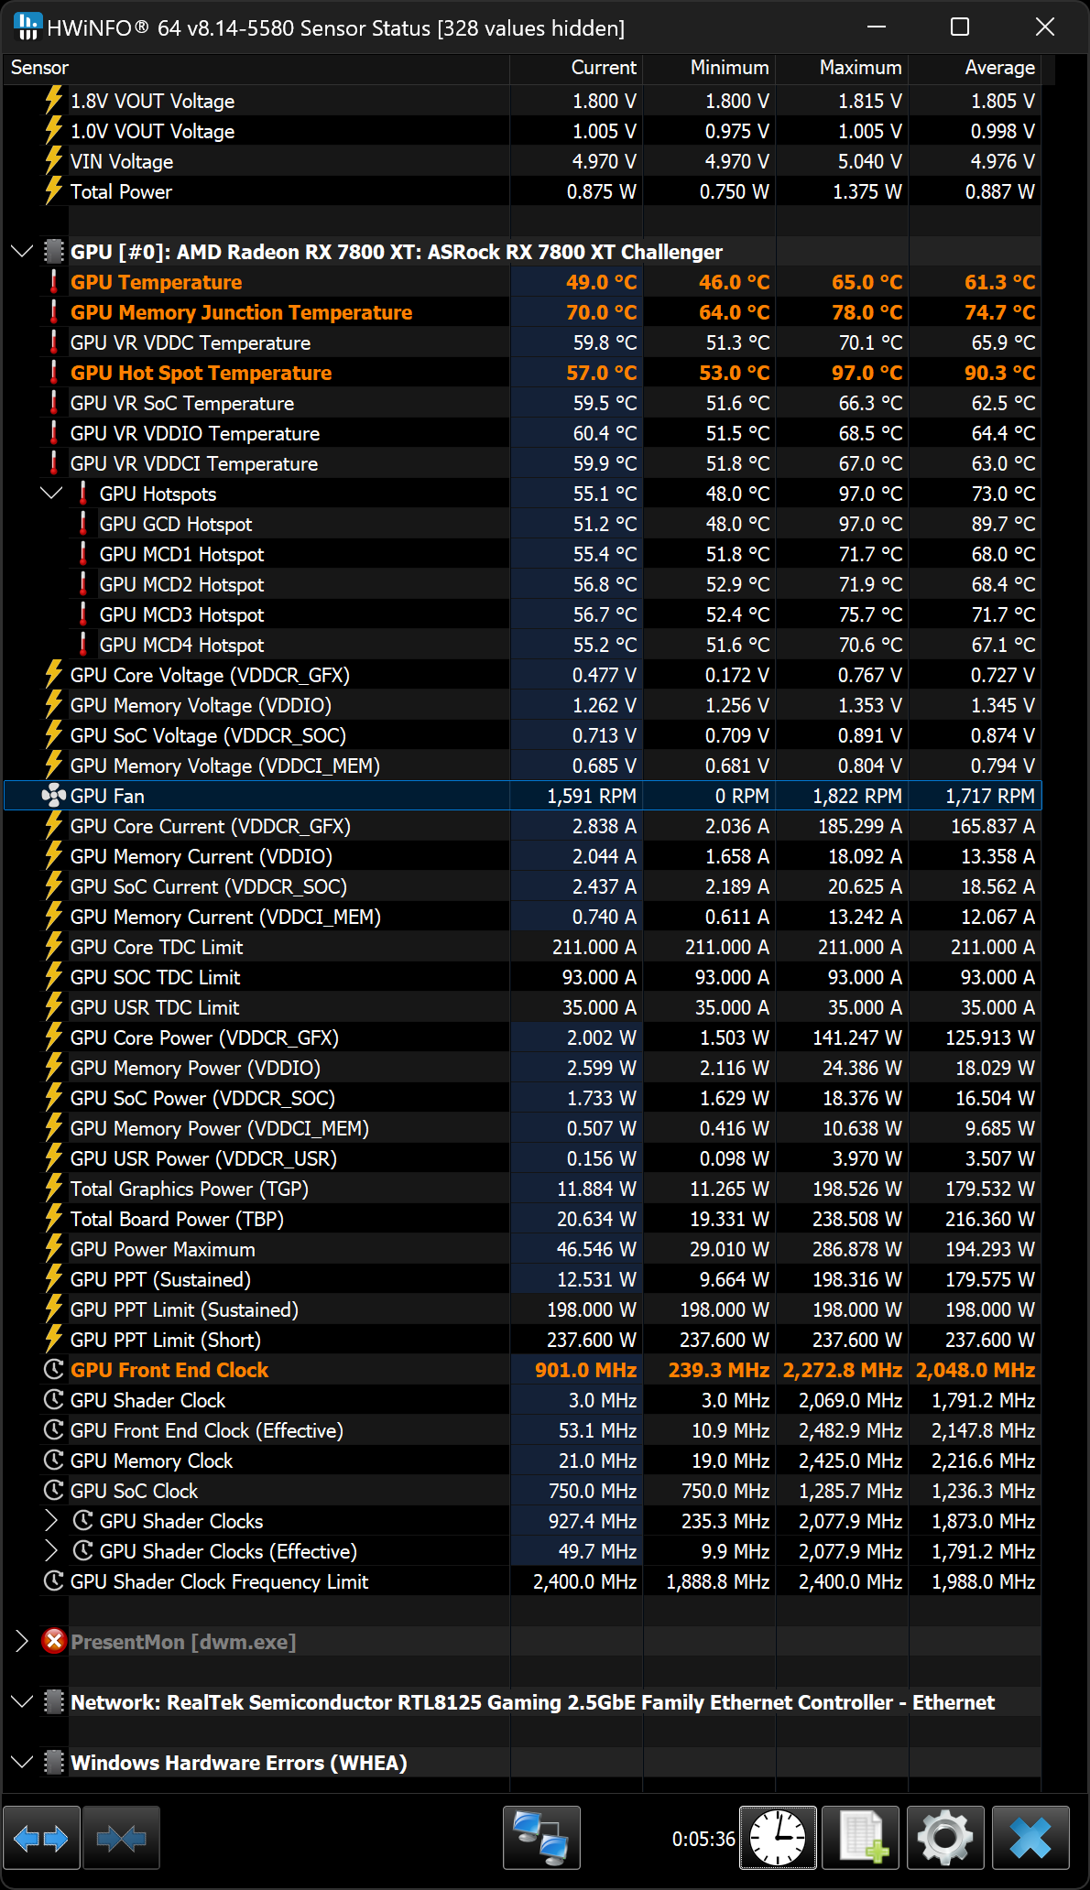
Task: Click the expand layout arrows button
Action: [41, 1837]
